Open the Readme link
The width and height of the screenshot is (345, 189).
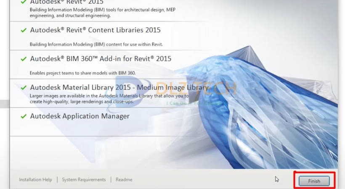pos(124,180)
